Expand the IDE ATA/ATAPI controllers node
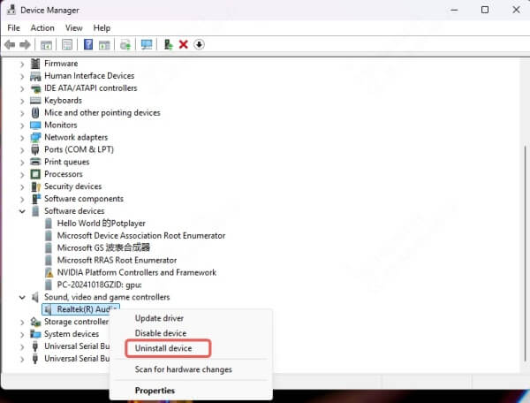 point(22,88)
